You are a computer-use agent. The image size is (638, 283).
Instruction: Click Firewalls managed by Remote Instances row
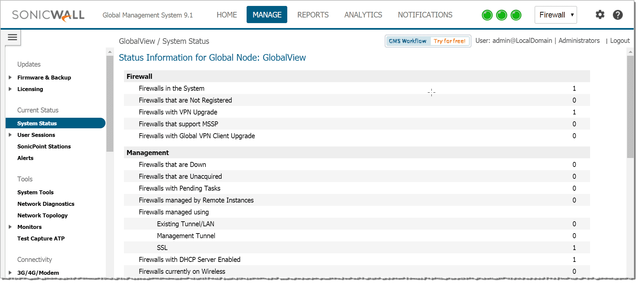pos(357,200)
